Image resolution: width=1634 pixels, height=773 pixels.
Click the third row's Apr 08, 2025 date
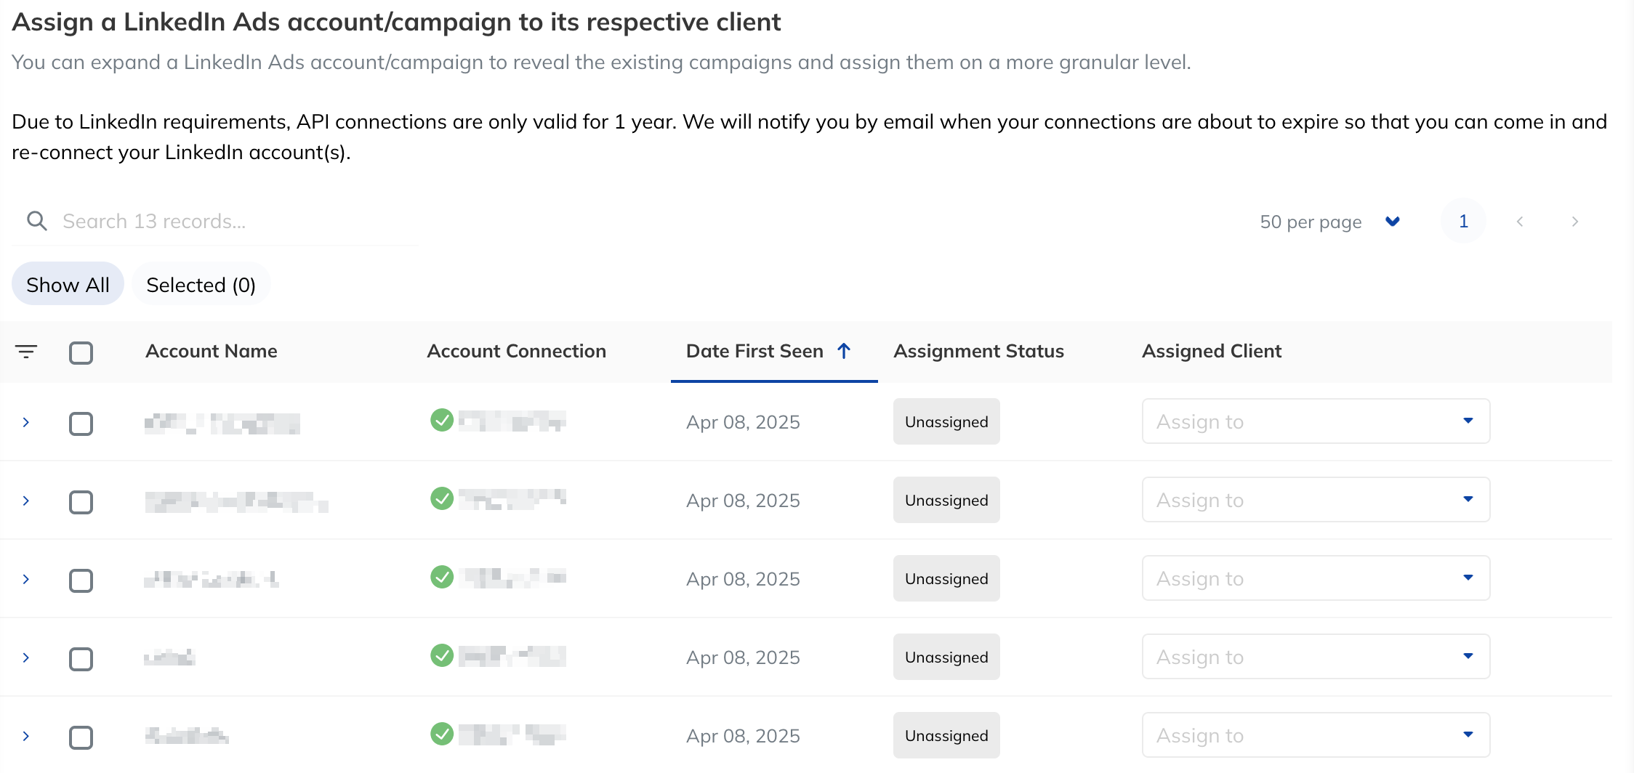pyautogui.click(x=743, y=579)
